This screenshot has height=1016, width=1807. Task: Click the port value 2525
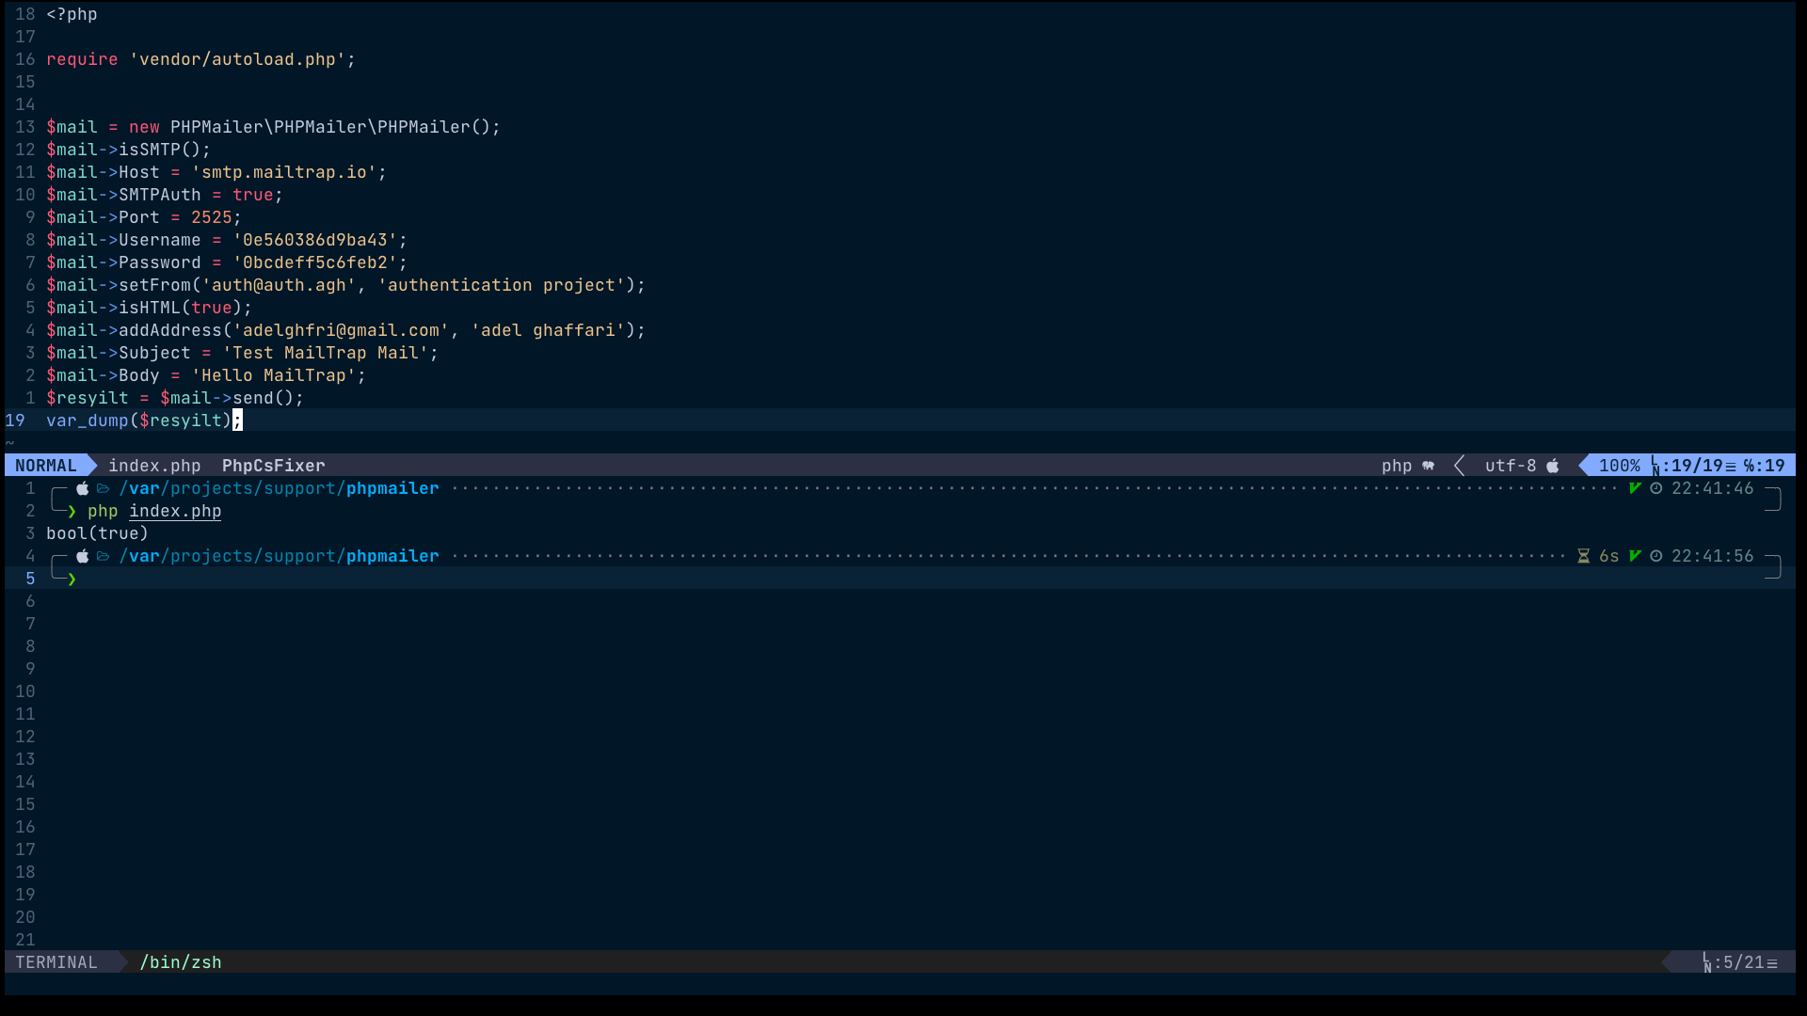pyautogui.click(x=212, y=217)
